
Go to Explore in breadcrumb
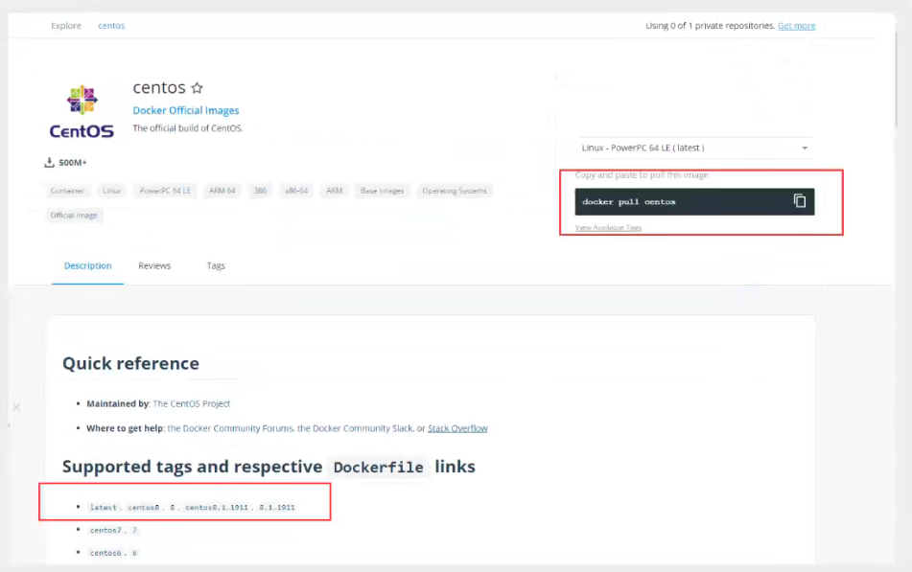pos(66,26)
